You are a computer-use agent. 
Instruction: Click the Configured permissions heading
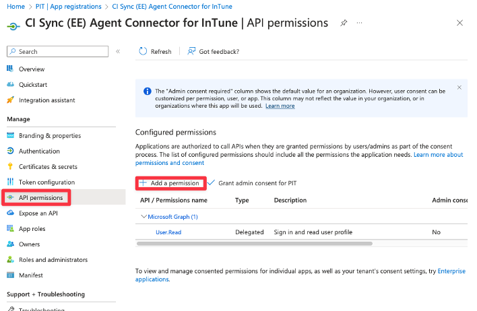[176, 132]
